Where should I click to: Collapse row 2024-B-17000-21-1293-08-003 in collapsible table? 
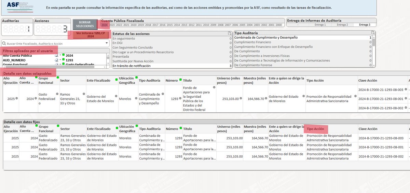[x=406, y=90]
